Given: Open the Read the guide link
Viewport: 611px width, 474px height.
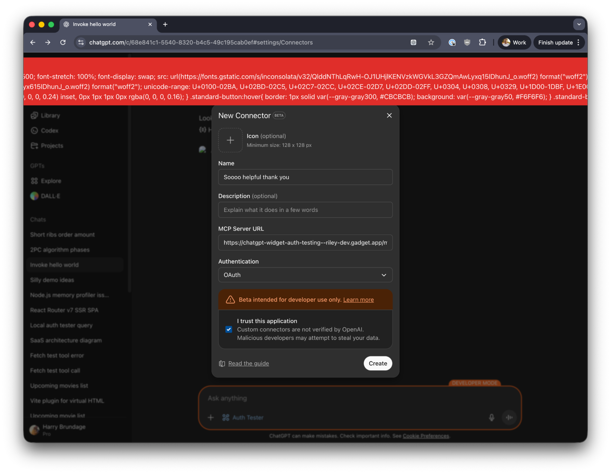Looking at the screenshot, I should point(248,363).
